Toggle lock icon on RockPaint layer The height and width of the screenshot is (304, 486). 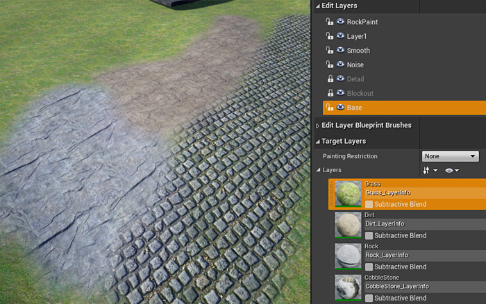tap(330, 22)
